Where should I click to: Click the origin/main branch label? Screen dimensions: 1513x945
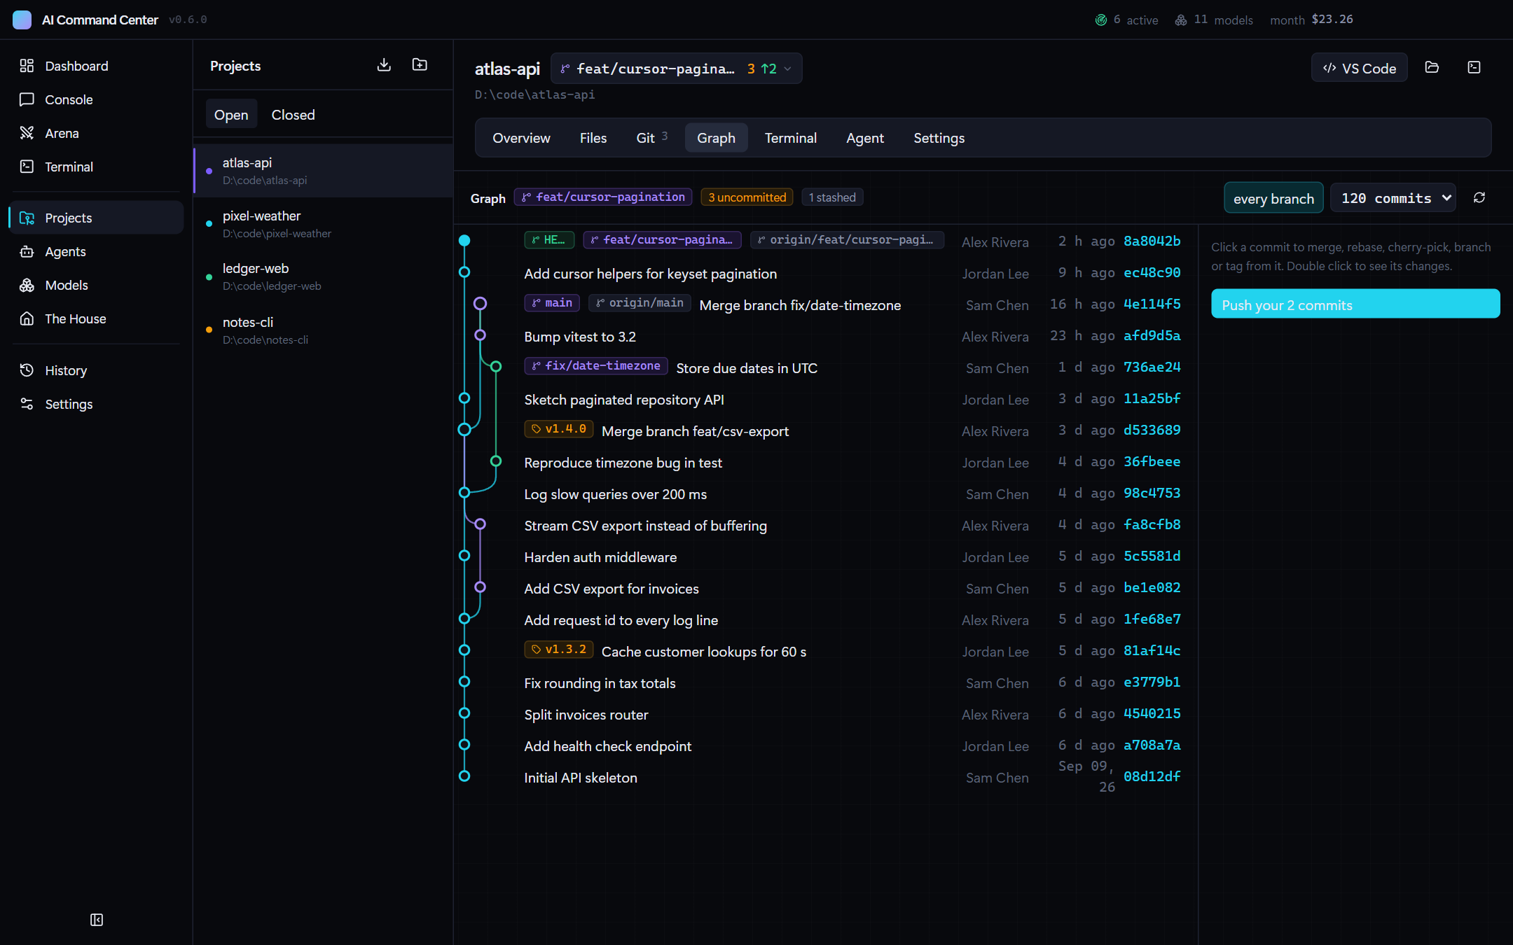(640, 303)
